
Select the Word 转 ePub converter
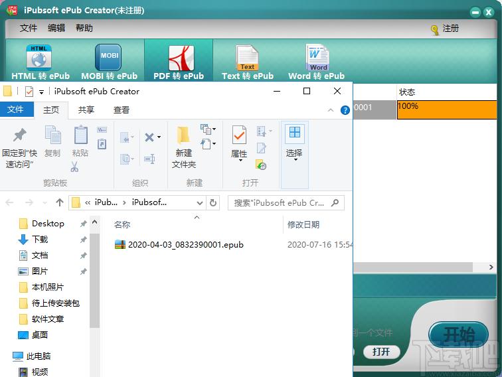tap(316, 62)
